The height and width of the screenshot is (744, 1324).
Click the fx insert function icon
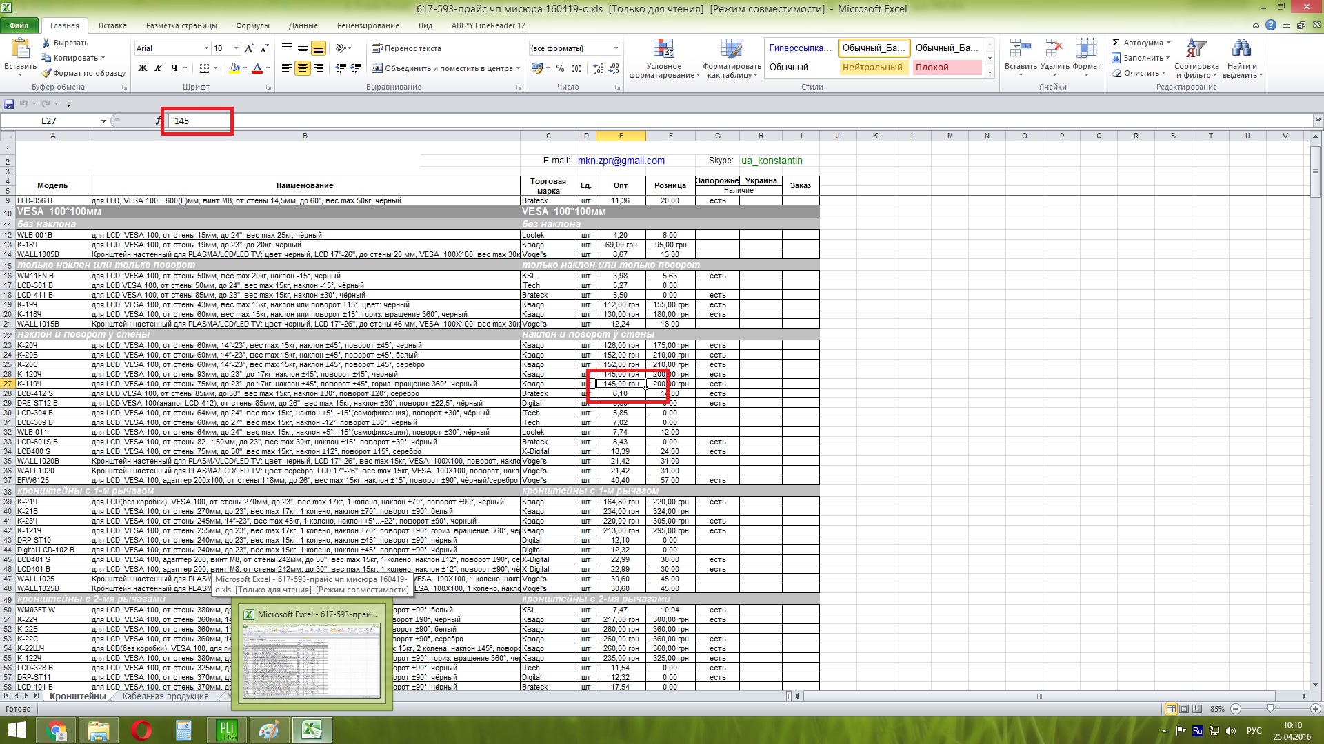pyautogui.click(x=159, y=121)
